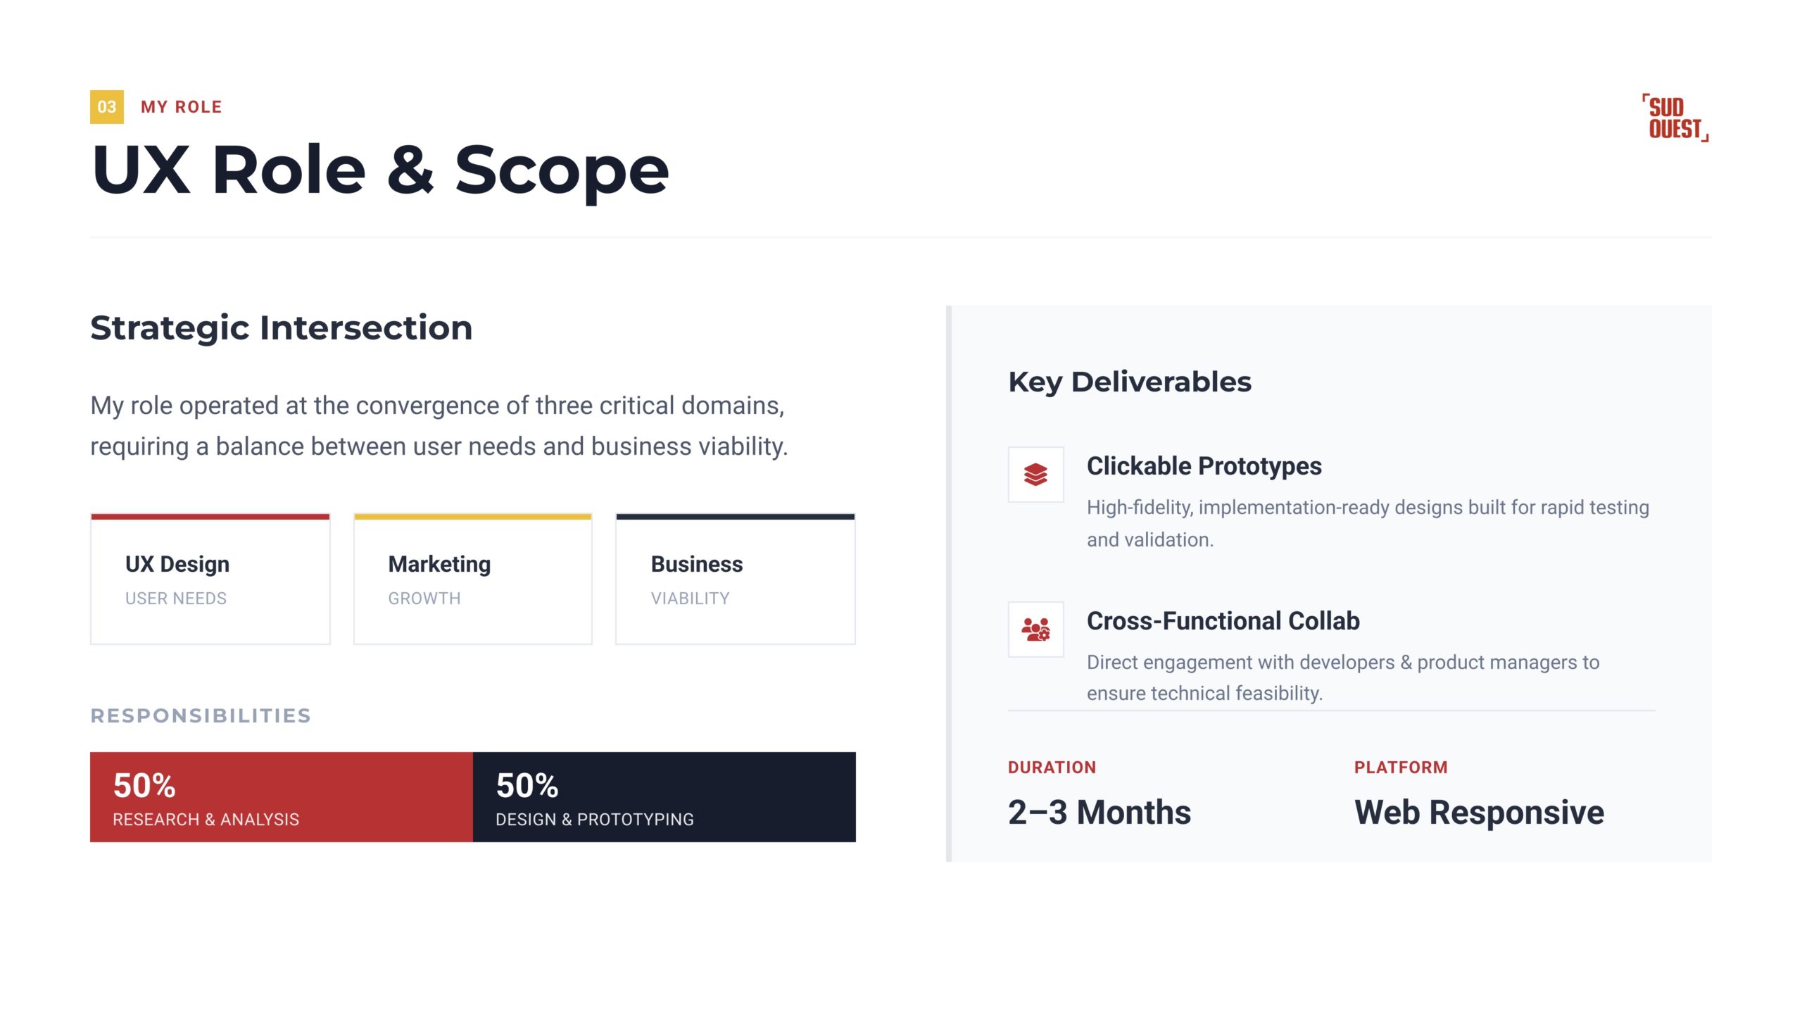Click the UX Role & Scope title
The image size is (1802, 1014).
click(x=380, y=170)
